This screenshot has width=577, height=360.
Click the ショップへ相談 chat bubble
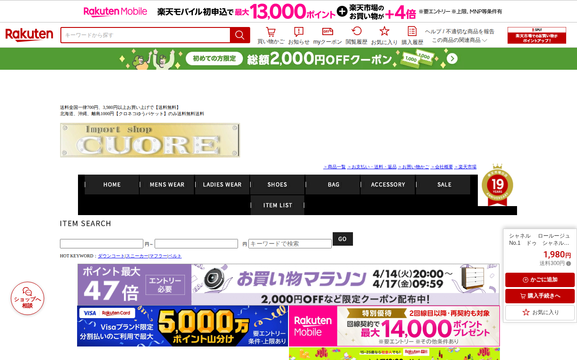[x=27, y=298]
